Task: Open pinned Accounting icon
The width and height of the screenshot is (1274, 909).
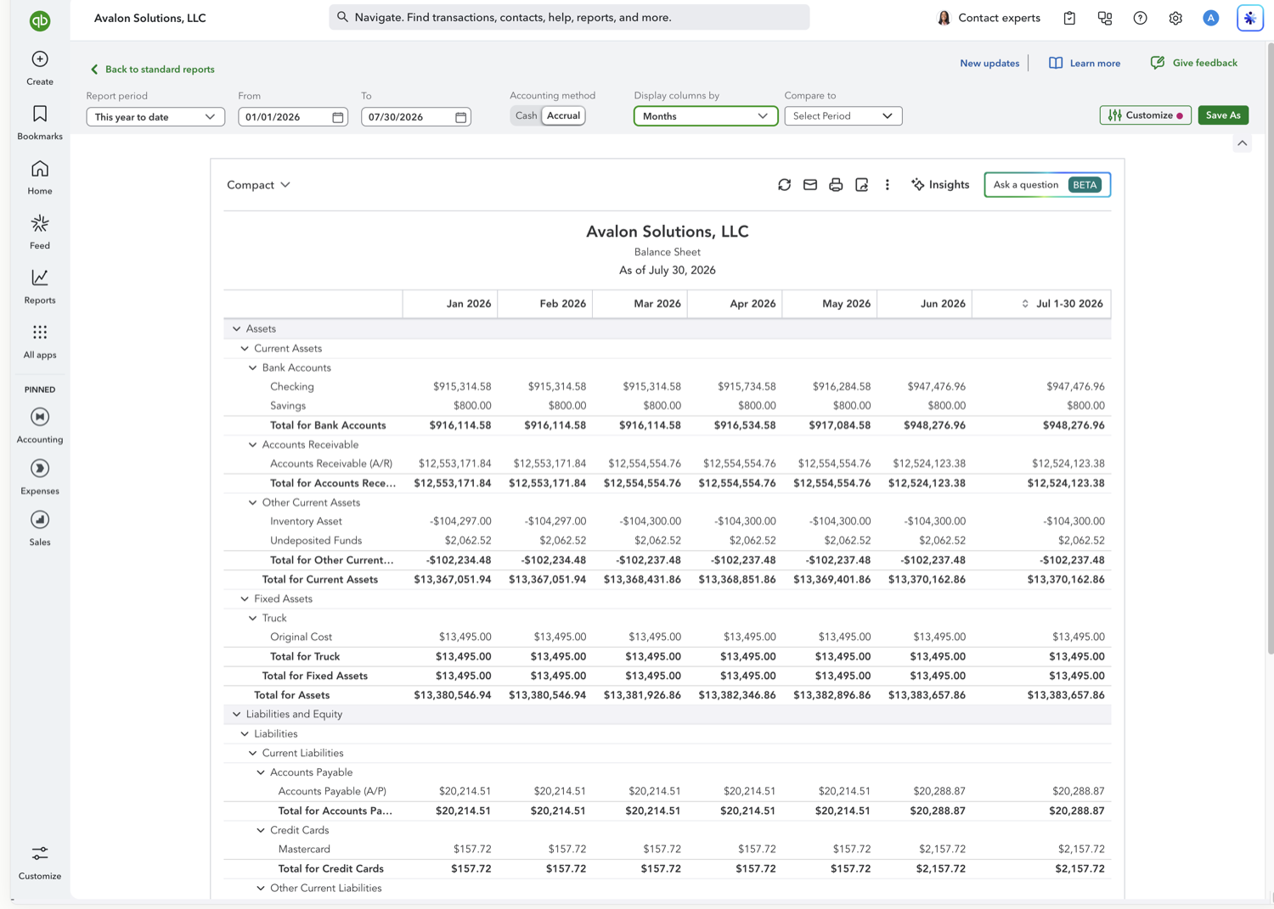Action: (x=40, y=417)
